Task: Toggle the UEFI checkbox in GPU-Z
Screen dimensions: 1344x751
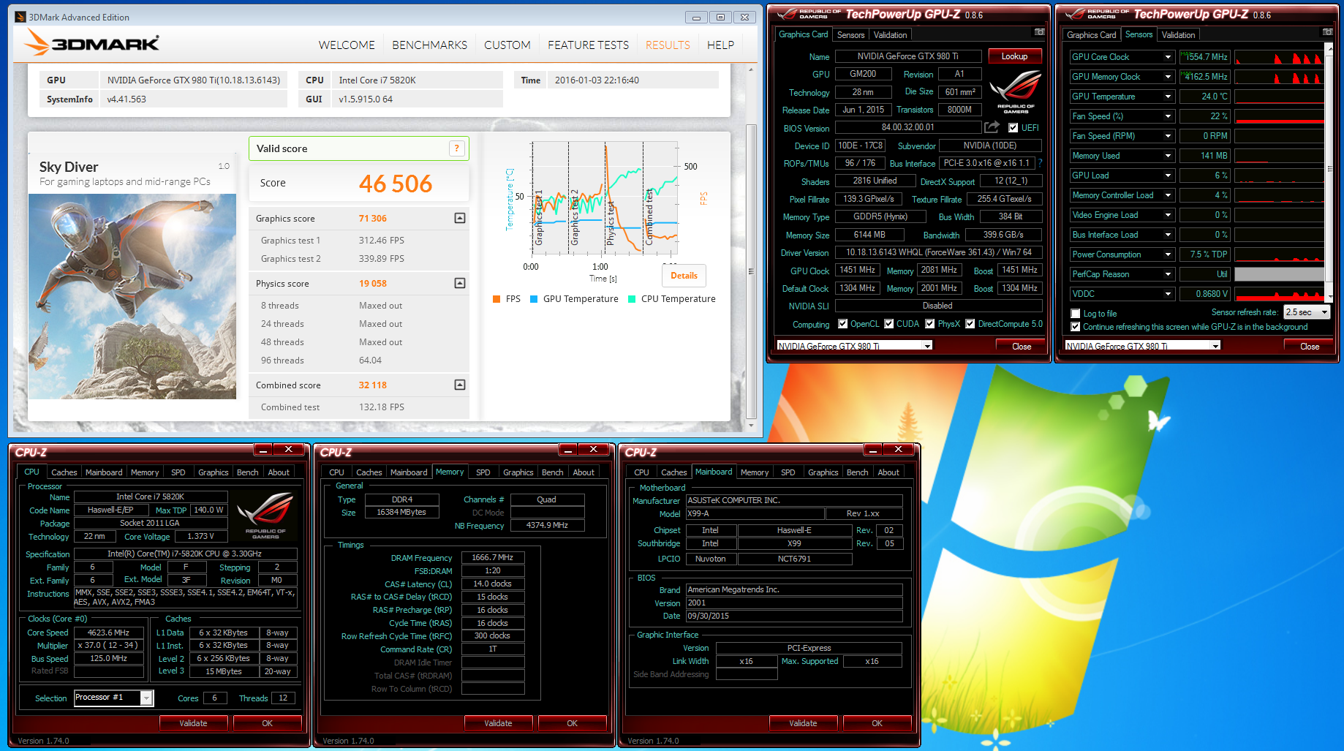Action: point(1013,128)
